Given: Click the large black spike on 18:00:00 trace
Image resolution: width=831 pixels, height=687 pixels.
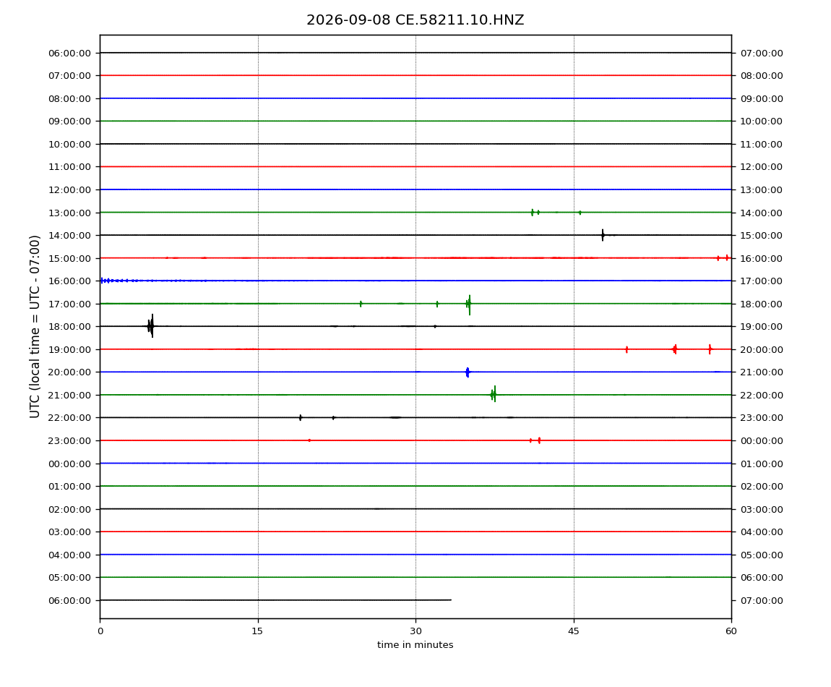Looking at the screenshot, I should pos(150,325).
